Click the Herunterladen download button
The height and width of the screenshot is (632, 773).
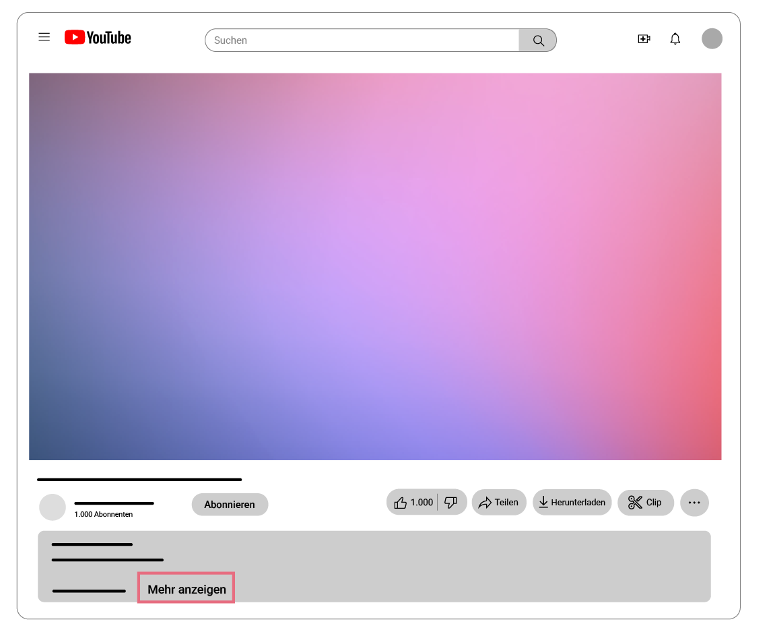pos(572,502)
